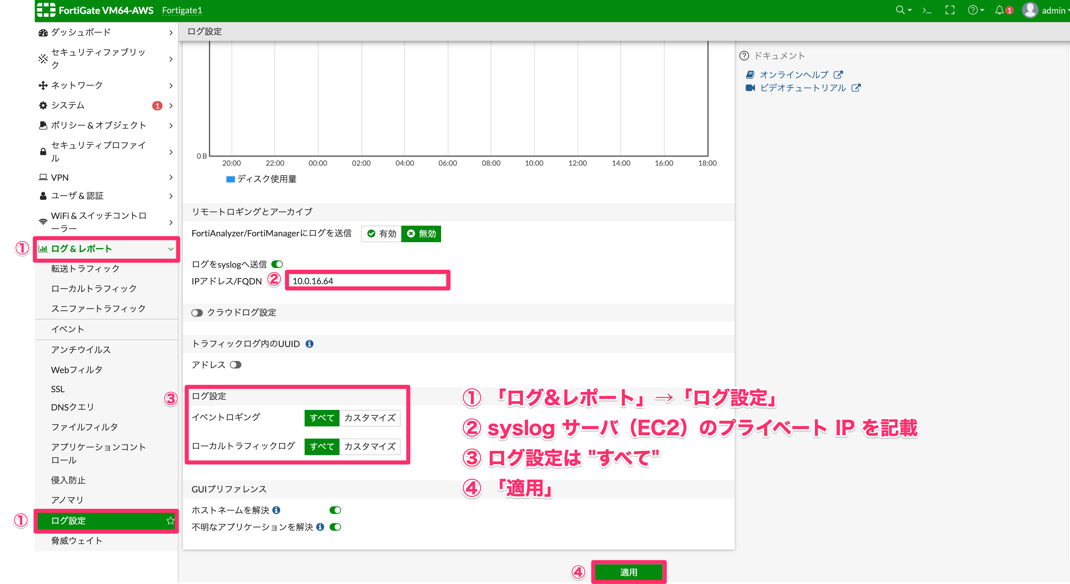The height and width of the screenshot is (584, 1070).
Task: Click the favorite star on ログ設定
Action: pos(170,521)
